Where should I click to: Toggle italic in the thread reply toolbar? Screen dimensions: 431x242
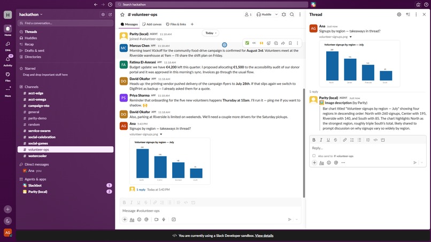(x=321, y=140)
